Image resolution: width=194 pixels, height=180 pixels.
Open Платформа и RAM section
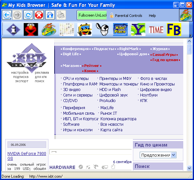coord(80,84)
